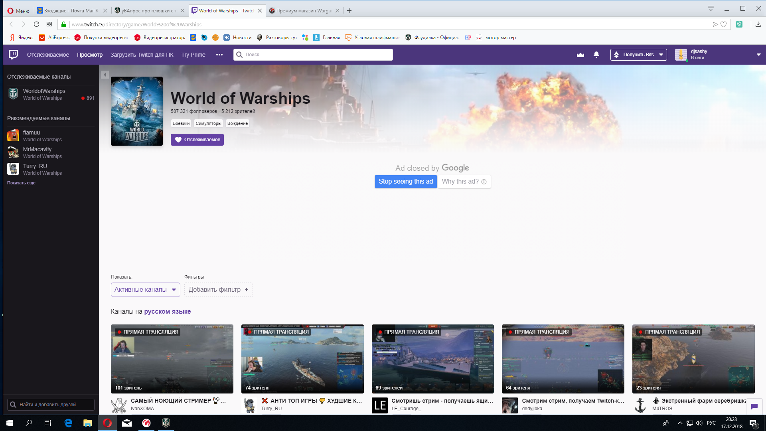Click Боевики tag
The image size is (766, 431).
coord(181,123)
